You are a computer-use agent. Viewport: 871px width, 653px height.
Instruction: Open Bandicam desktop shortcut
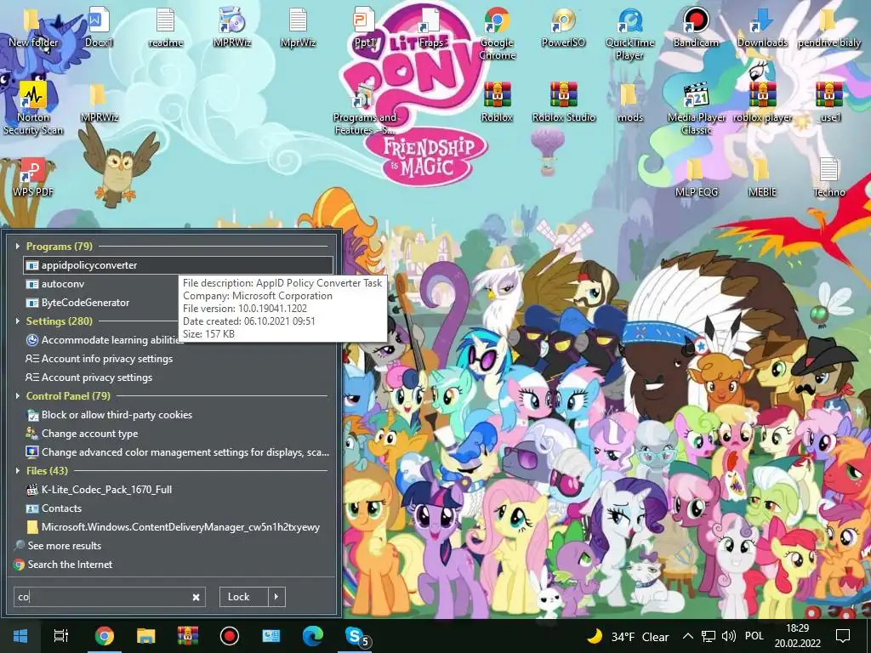pyautogui.click(x=696, y=28)
